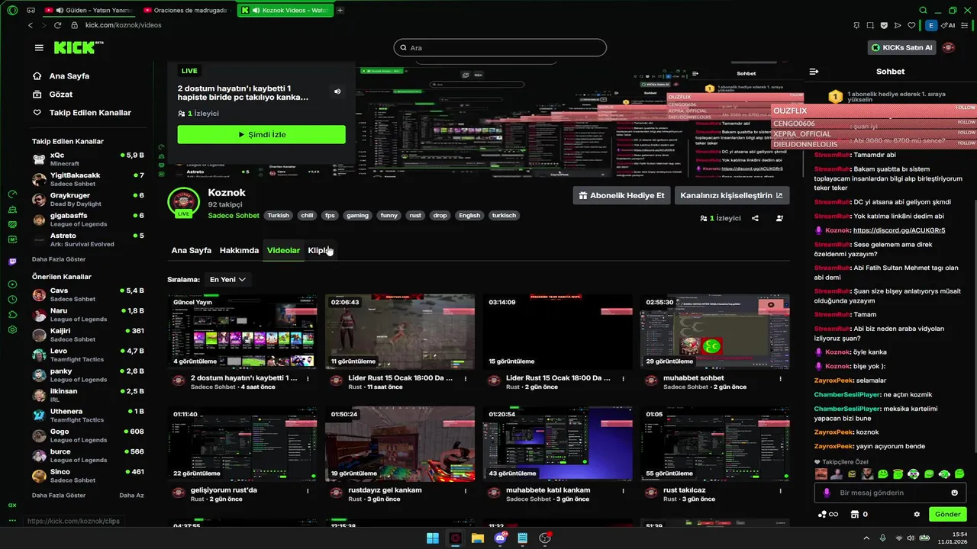Open the emoji picker in chat input
Screen dimensions: 977x549
point(954,493)
